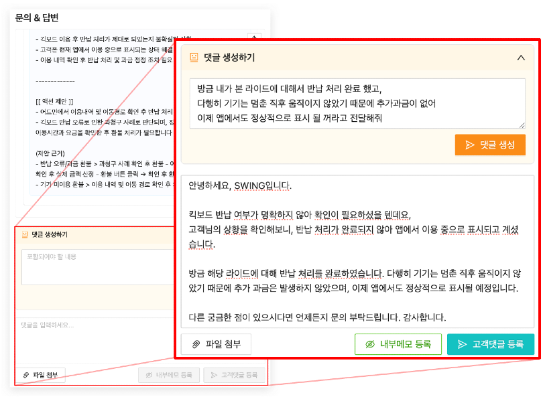541x397 pixels.
Task: Click the send icon on teal 고객댓글 등록 button
Action: [x=461, y=344]
